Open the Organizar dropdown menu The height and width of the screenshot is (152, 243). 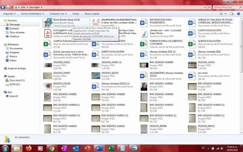click(x=9, y=14)
